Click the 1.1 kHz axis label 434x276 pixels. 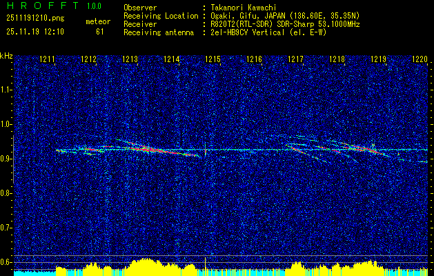click(x=6, y=90)
